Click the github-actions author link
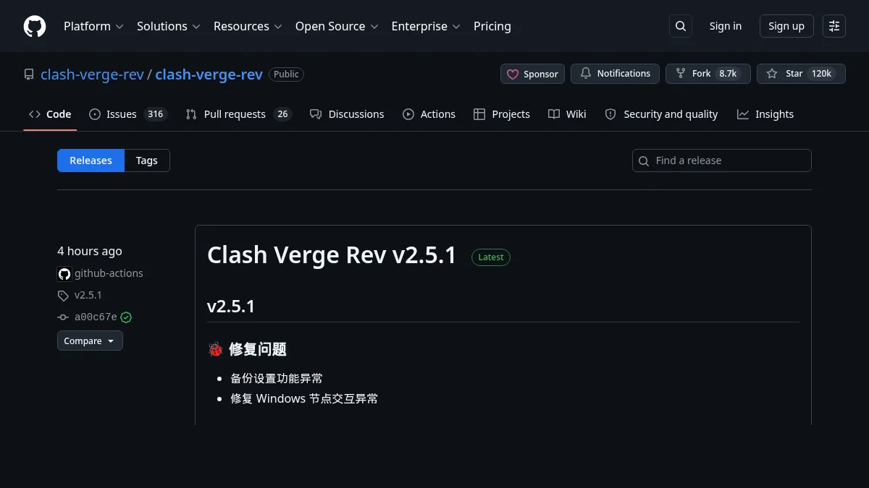Image resolution: width=869 pixels, height=488 pixels. [x=109, y=273]
